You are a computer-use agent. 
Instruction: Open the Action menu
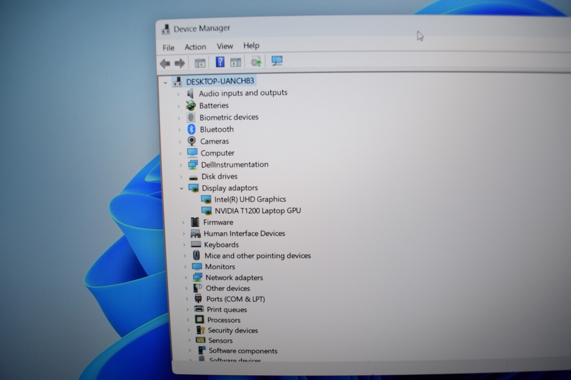click(x=196, y=47)
